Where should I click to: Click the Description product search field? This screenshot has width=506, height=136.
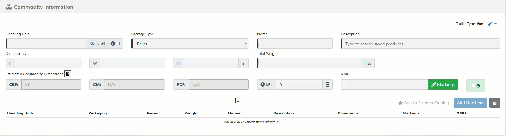420,44
